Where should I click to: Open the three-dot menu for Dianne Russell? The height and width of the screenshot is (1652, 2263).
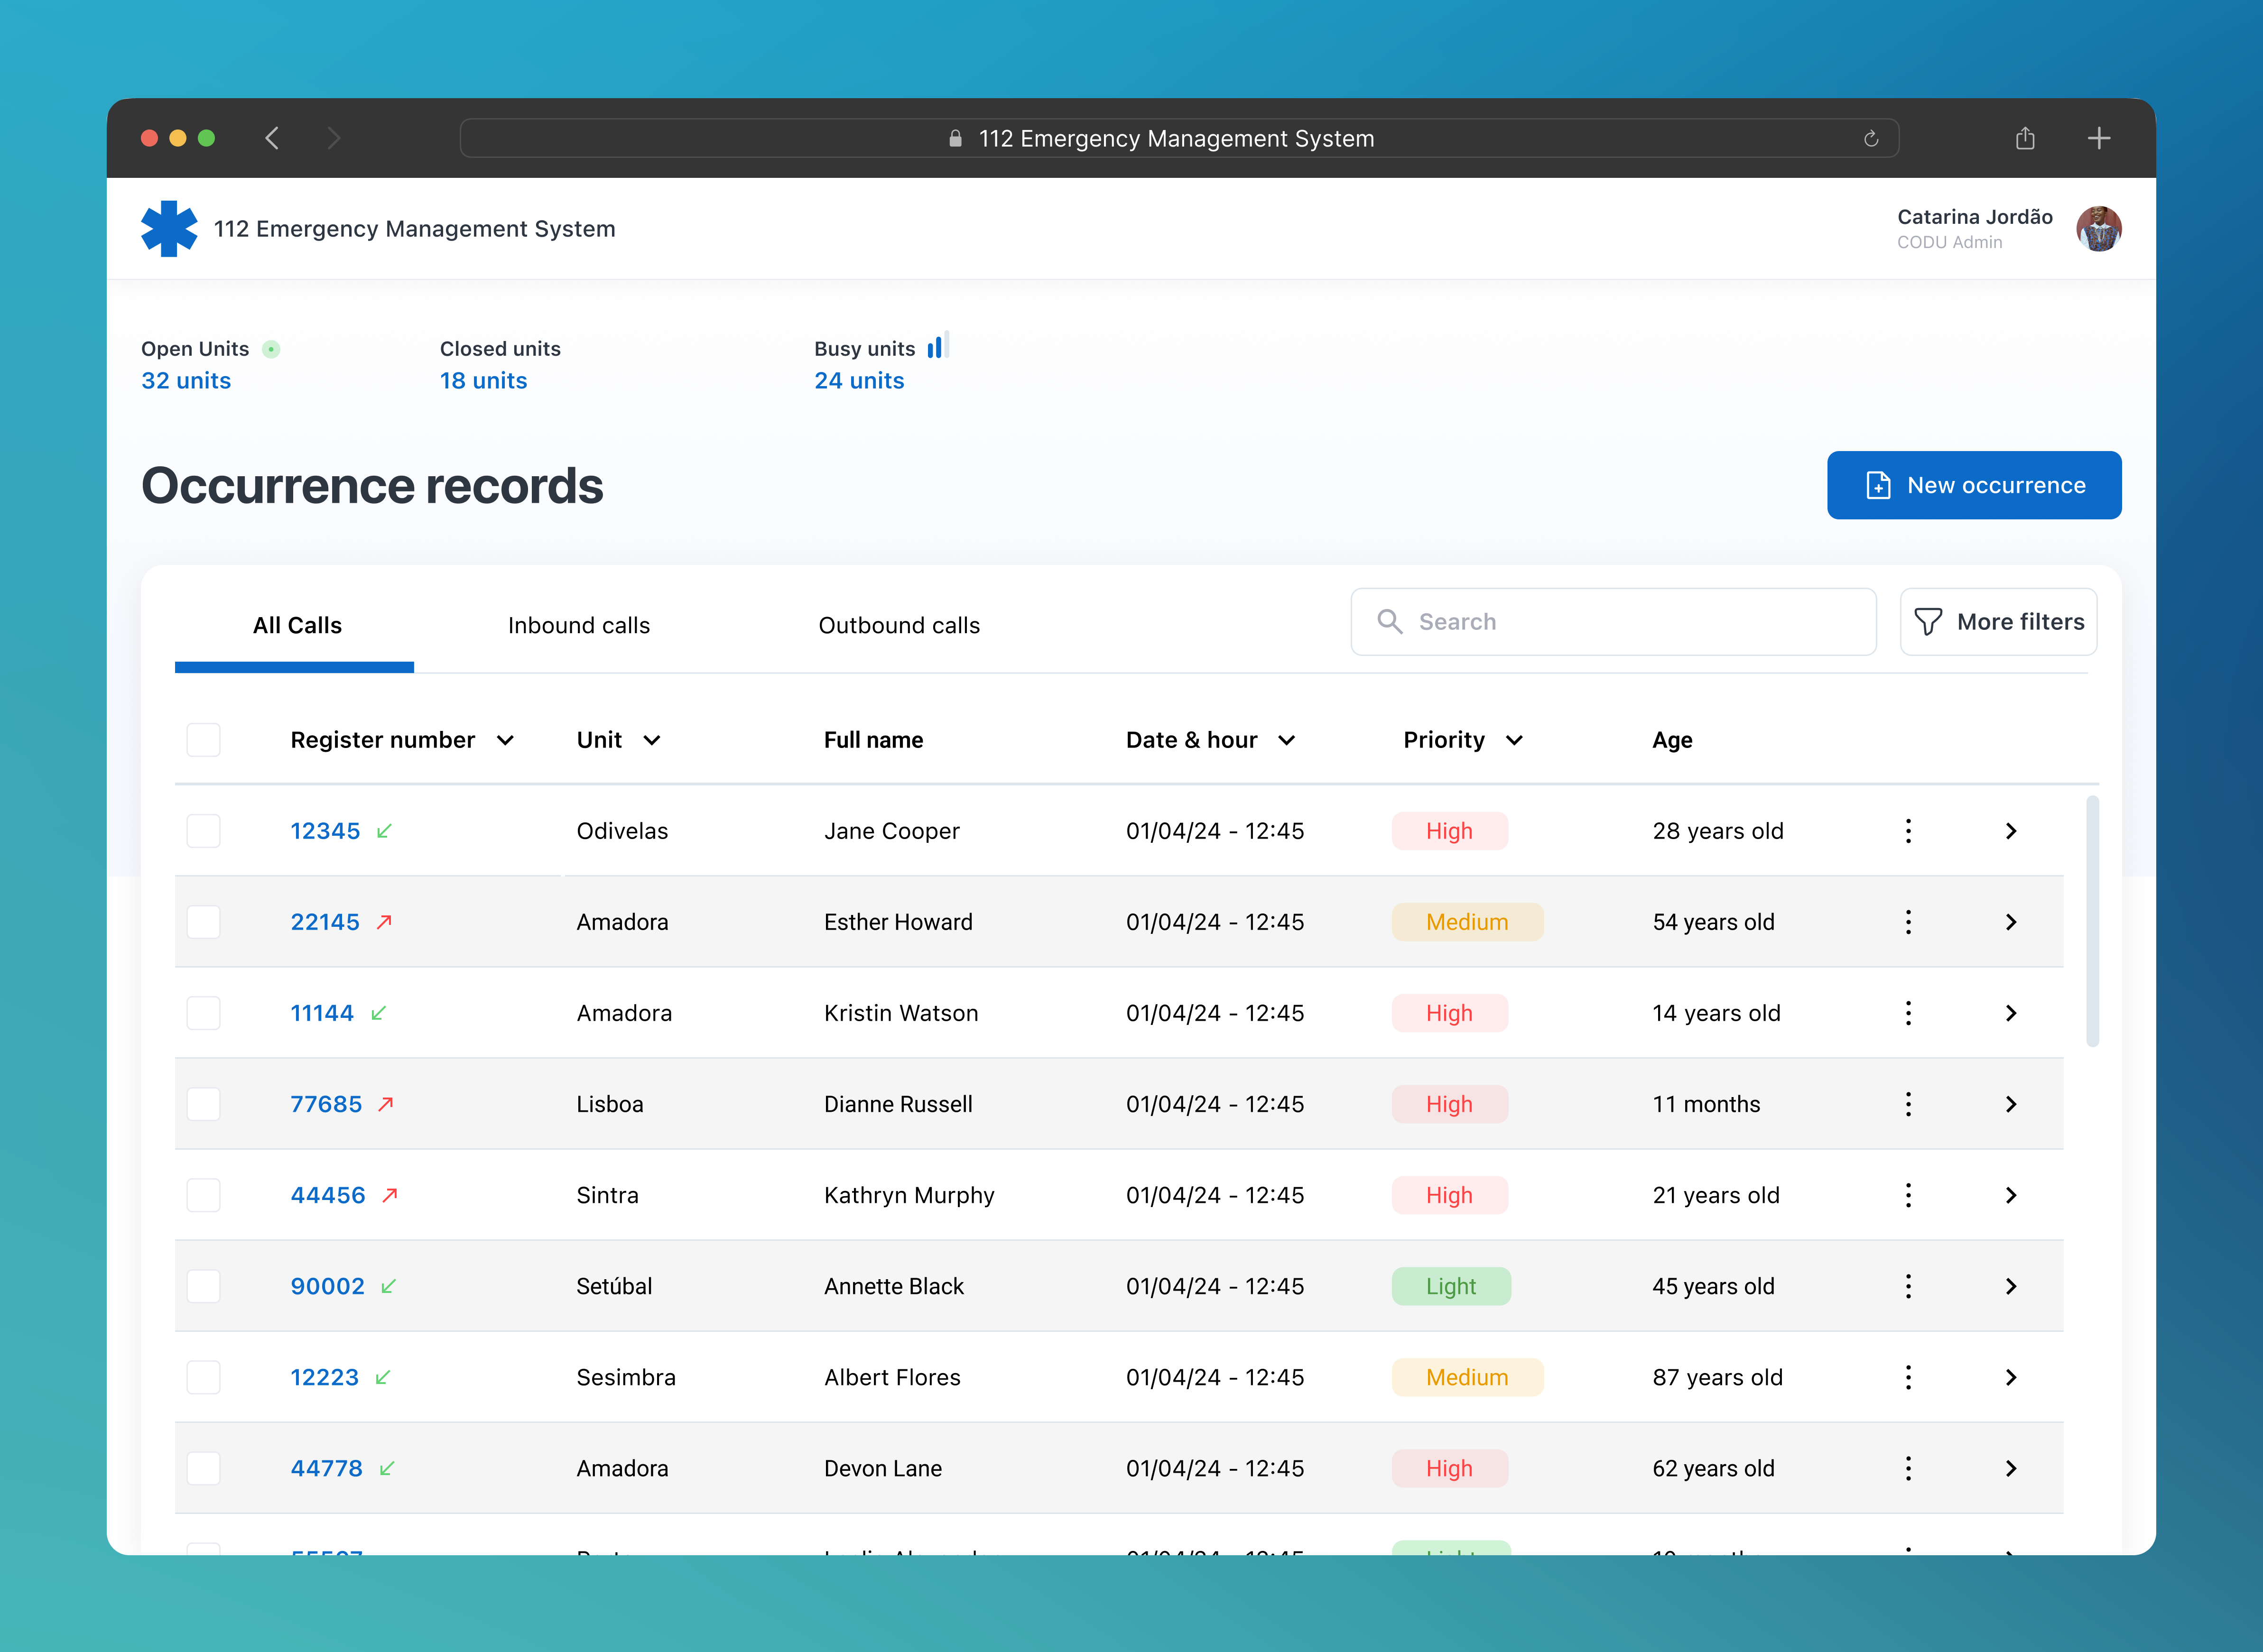1908,1104
